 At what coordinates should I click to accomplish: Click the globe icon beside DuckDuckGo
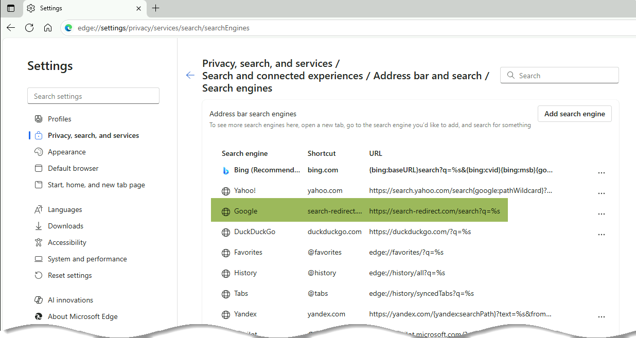(225, 232)
